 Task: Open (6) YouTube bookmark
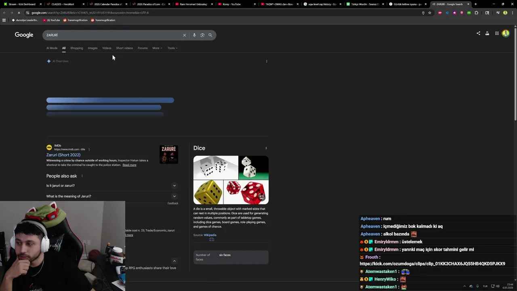coord(51,20)
